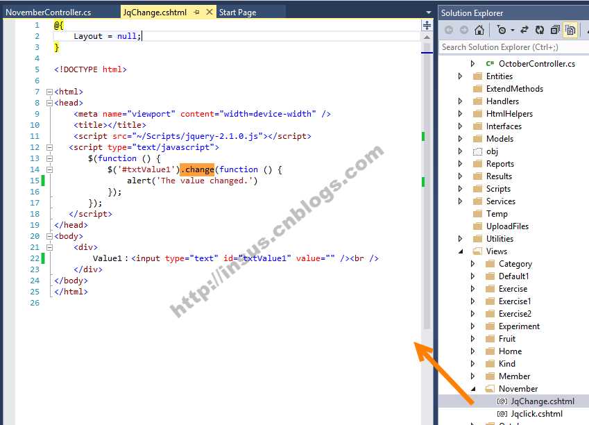Screen dimensions: 589x425
Task: Collapse all nodes in Solution Explorer
Action: [x=555, y=30]
